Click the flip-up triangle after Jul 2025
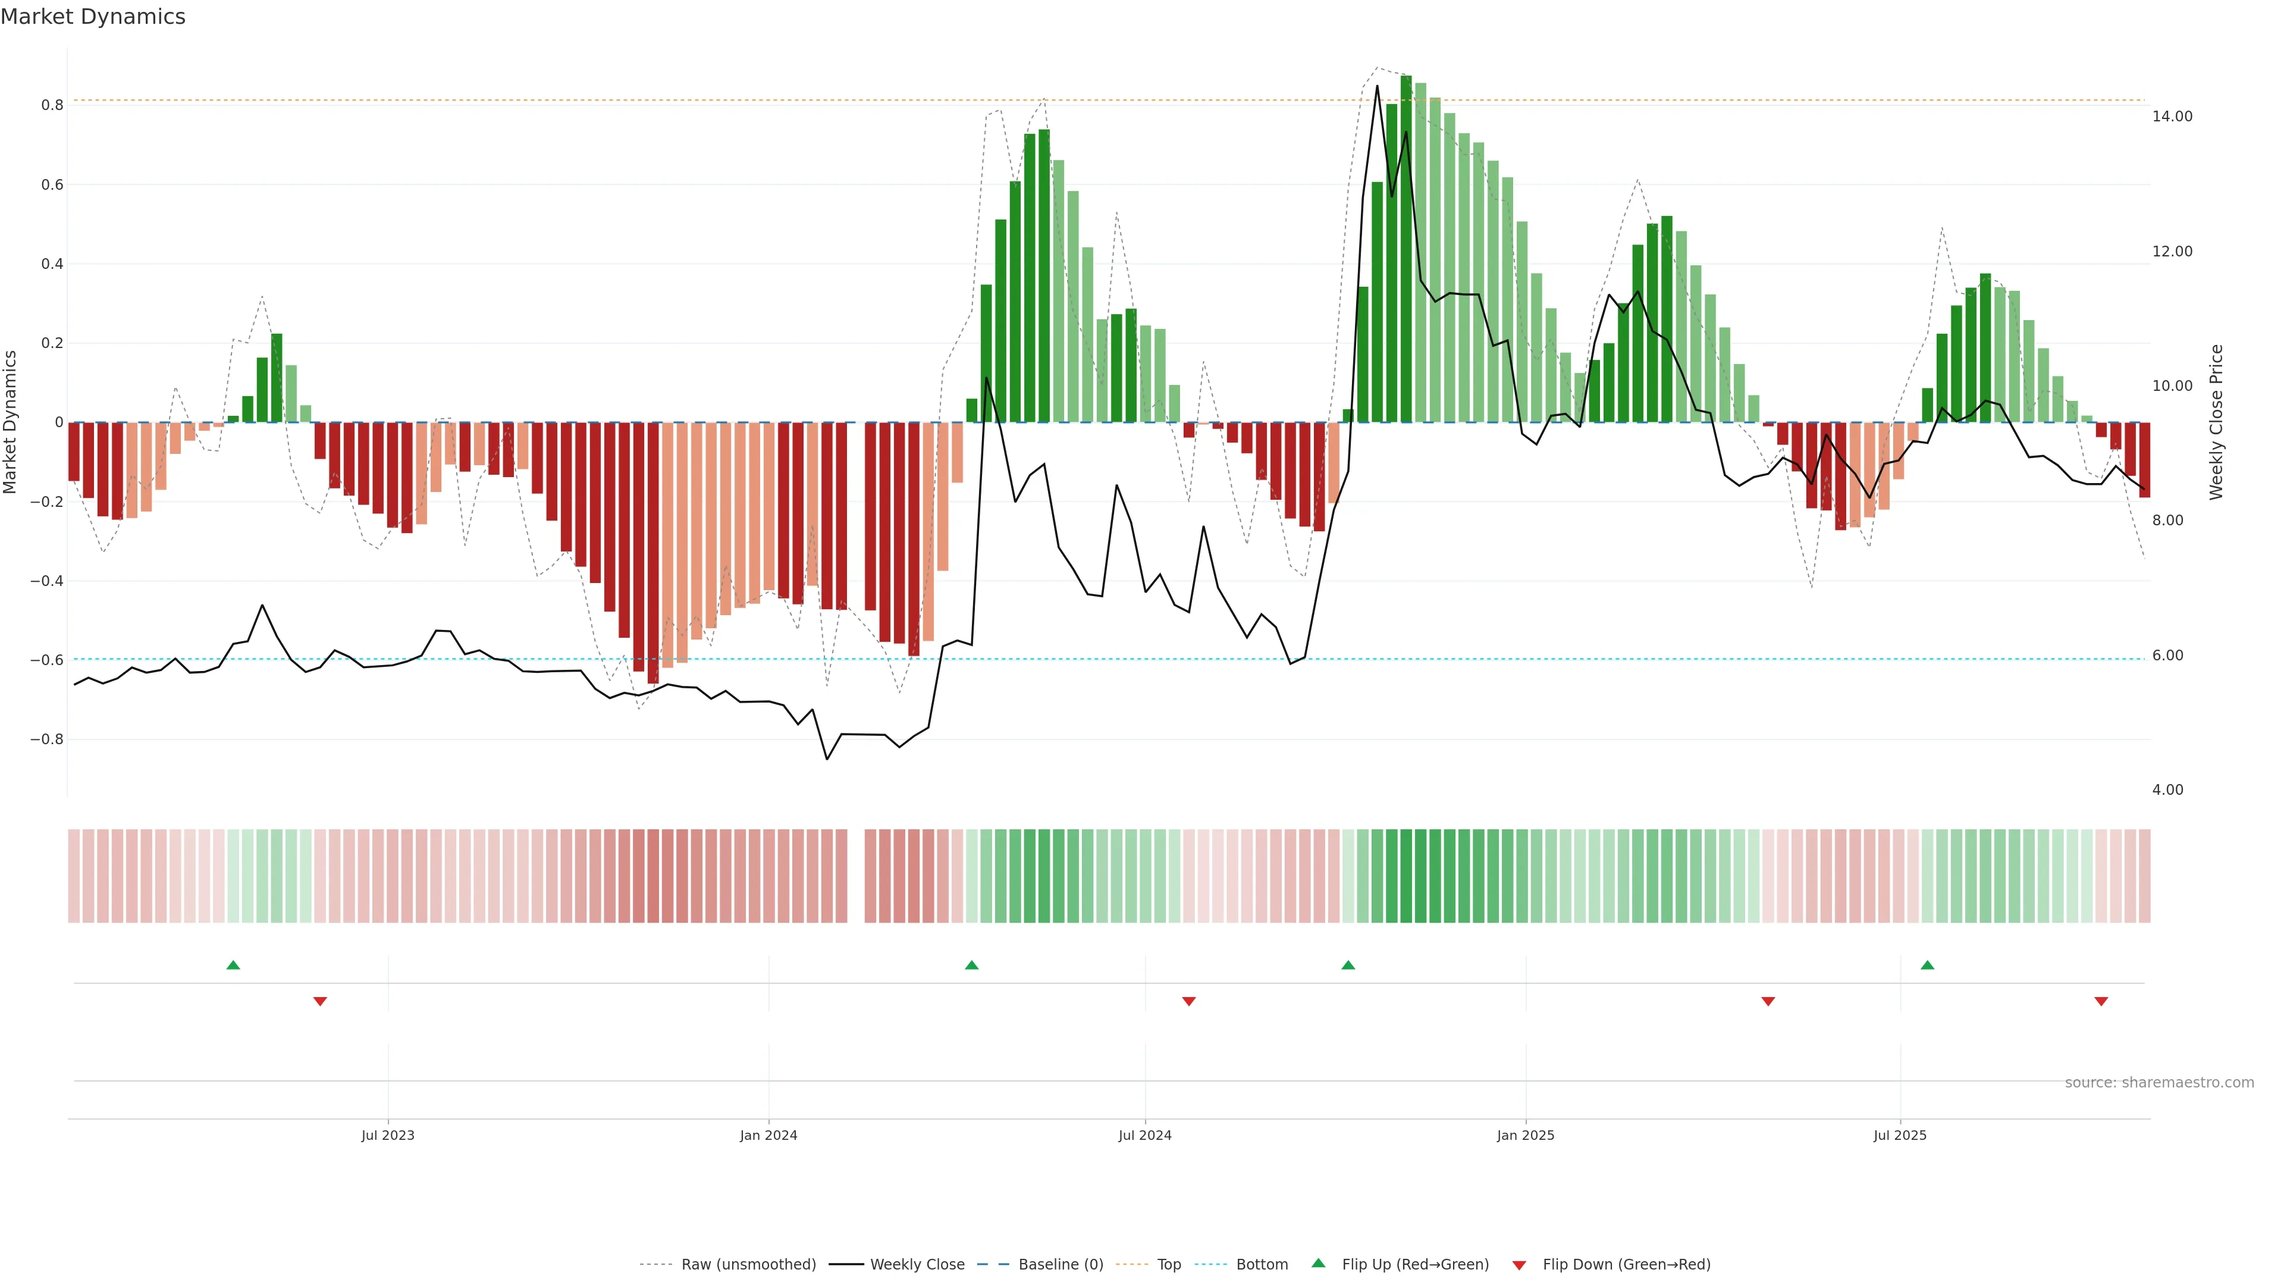The height and width of the screenshot is (1285, 2284). pyautogui.click(x=1927, y=965)
